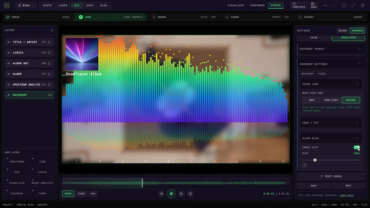
Task: Expand the Crop / Fit section
Action: [331, 123]
